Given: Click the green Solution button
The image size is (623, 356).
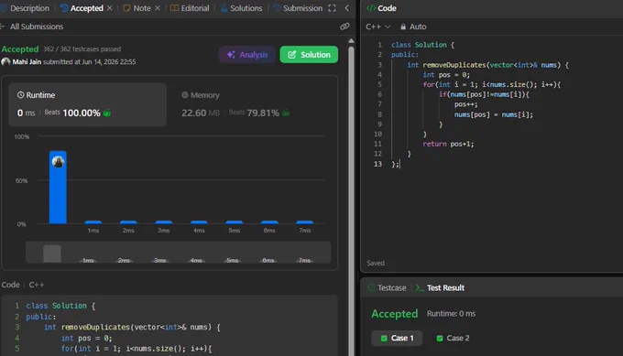Looking at the screenshot, I should 309,55.
